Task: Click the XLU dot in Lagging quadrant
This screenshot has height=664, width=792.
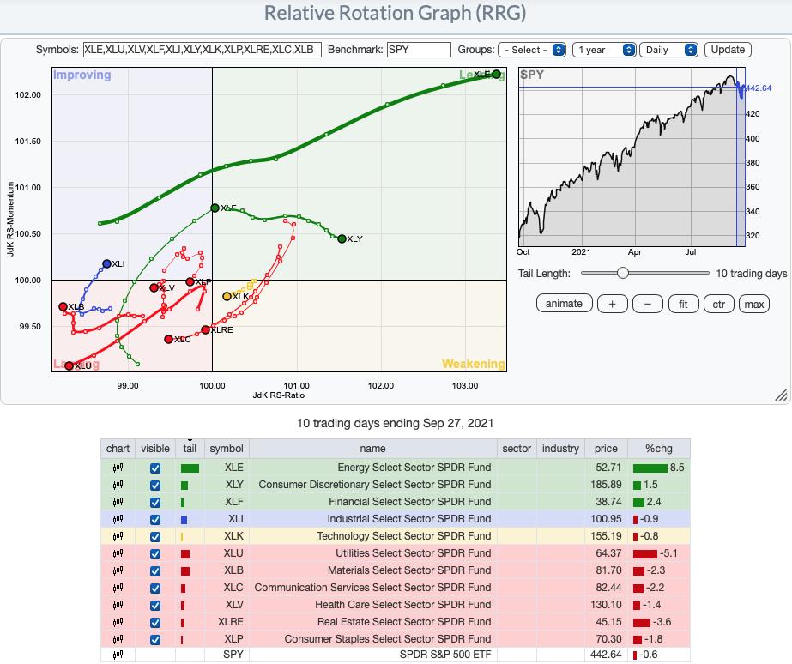Action: click(x=70, y=366)
